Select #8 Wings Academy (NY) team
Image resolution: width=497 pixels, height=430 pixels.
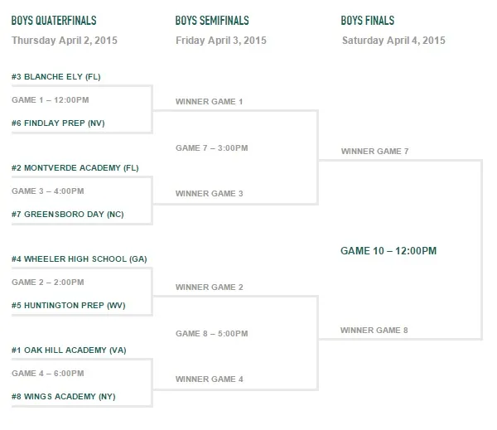(64, 396)
